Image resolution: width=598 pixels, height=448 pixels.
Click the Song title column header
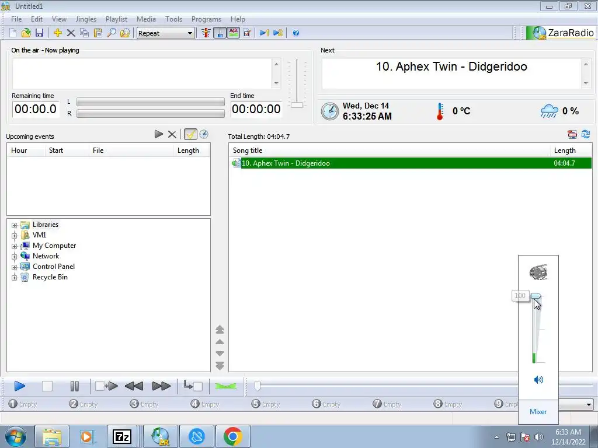point(389,150)
